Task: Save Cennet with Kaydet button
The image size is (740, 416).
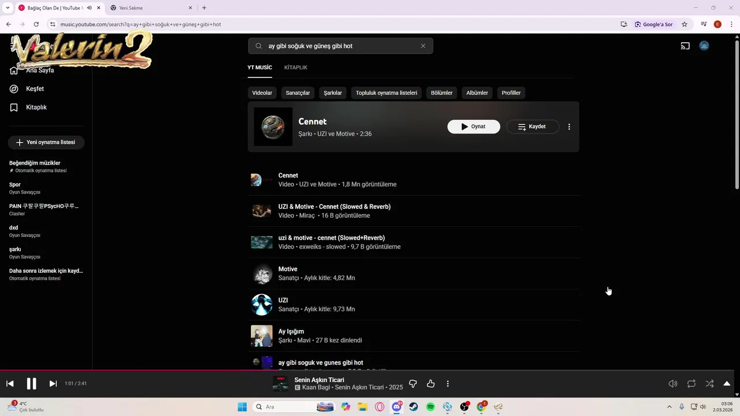Action: [x=532, y=127]
